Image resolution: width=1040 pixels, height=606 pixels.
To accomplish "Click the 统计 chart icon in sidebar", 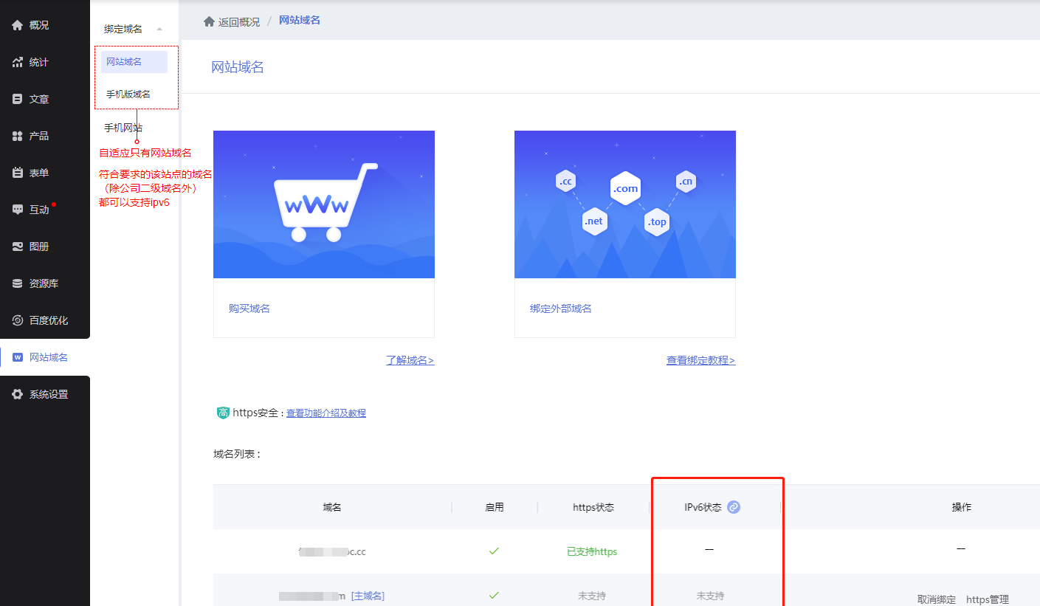I will click(x=18, y=62).
